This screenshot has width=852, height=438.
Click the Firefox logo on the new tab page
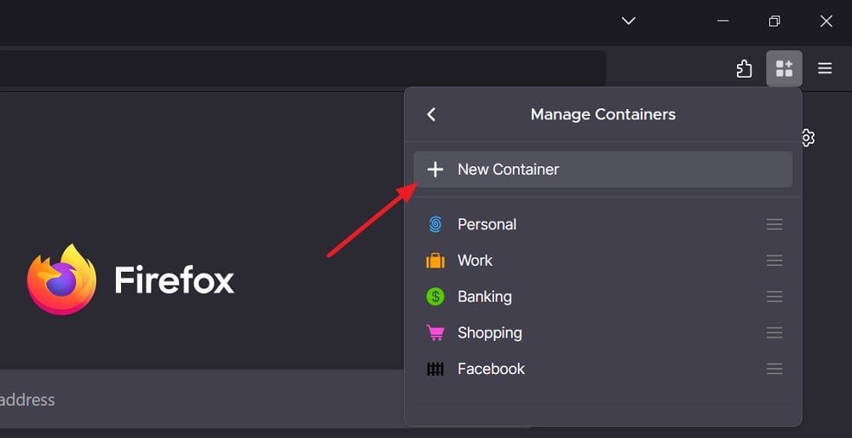point(61,280)
